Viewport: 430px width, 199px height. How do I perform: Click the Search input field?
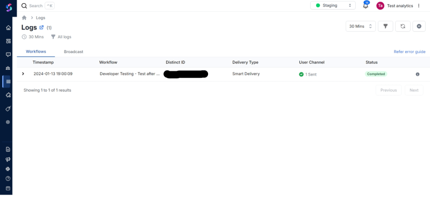(38, 6)
